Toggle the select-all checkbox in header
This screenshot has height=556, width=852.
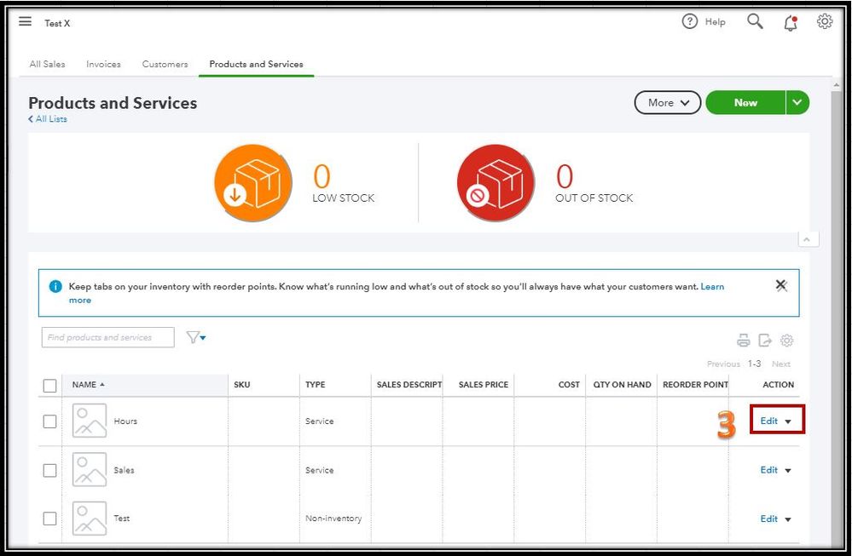click(x=49, y=385)
